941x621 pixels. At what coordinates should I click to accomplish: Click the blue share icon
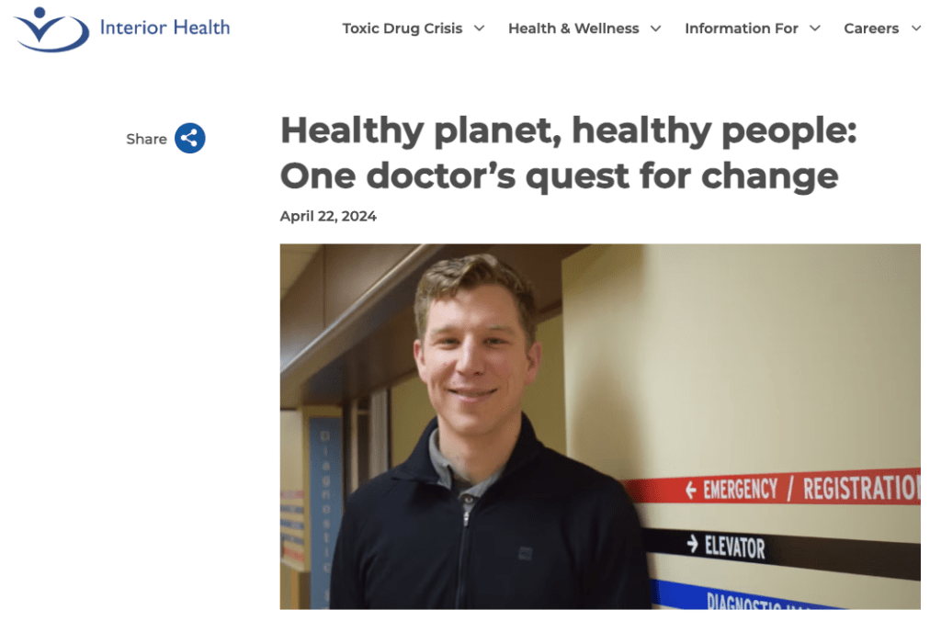click(x=189, y=139)
